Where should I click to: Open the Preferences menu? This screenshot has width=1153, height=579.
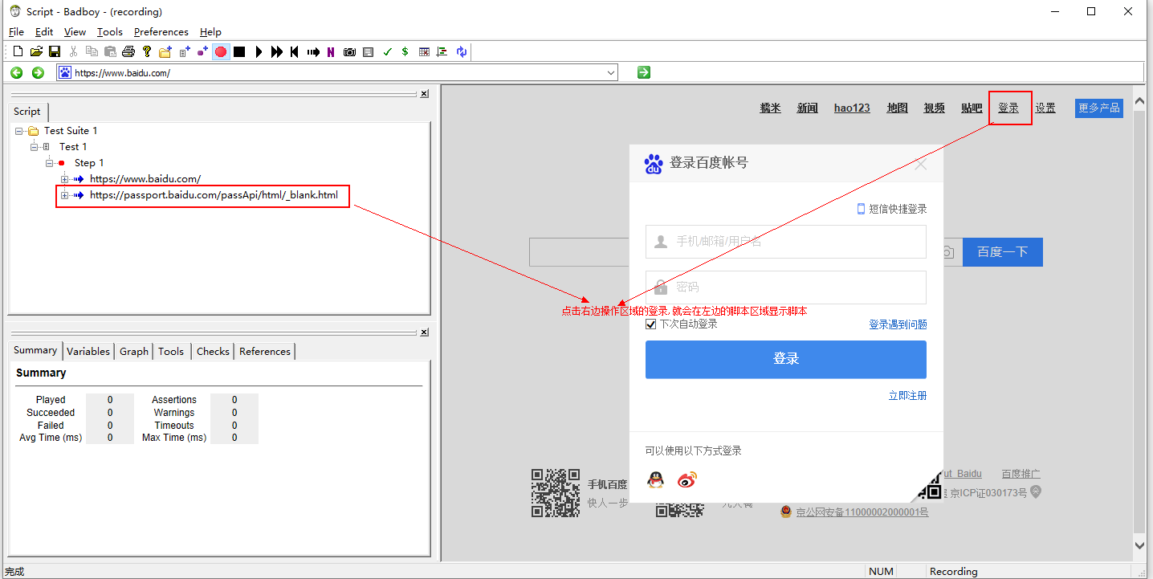point(161,32)
